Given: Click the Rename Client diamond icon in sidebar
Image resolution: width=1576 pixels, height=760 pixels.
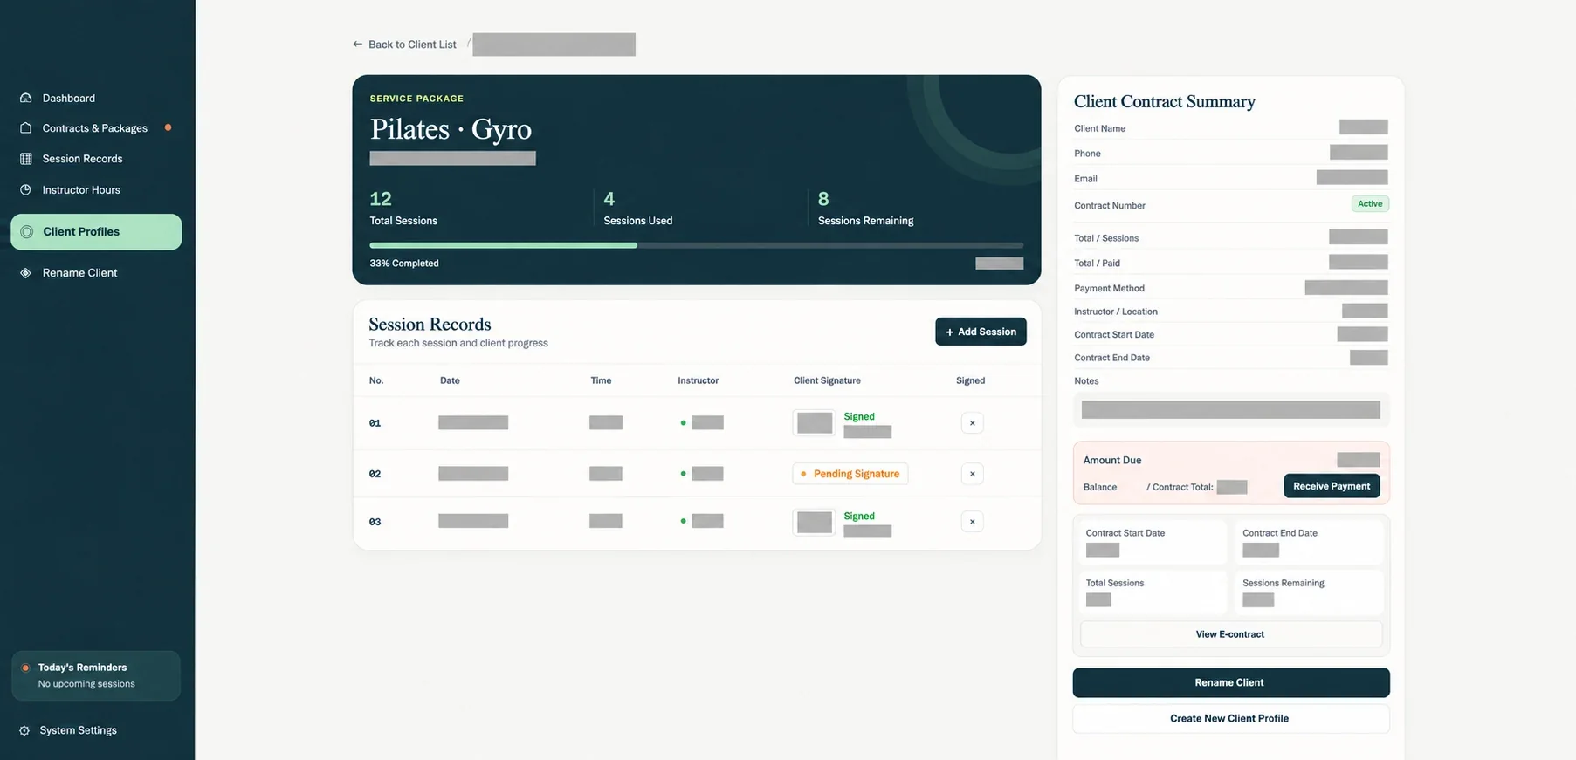Looking at the screenshot, I should pyautogui.click(x=26, y=273).
